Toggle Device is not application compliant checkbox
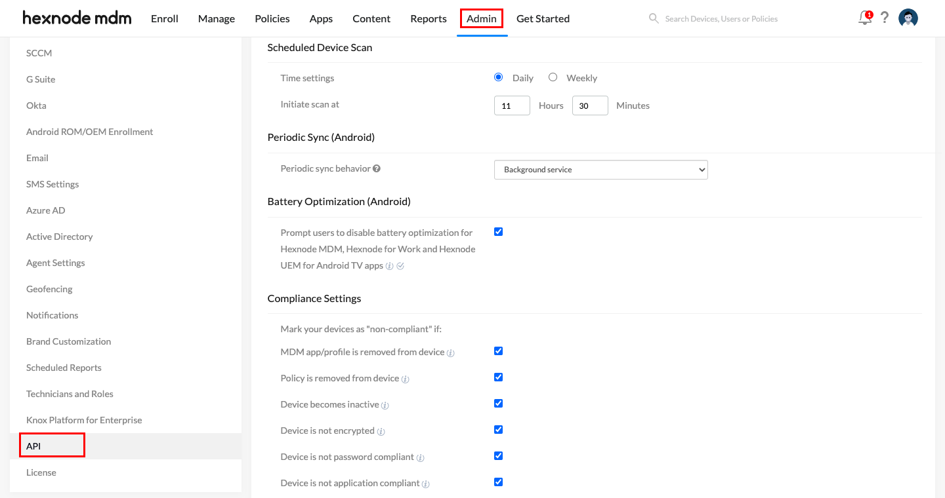Screen dimensions: 945x498 pos(498,482)
